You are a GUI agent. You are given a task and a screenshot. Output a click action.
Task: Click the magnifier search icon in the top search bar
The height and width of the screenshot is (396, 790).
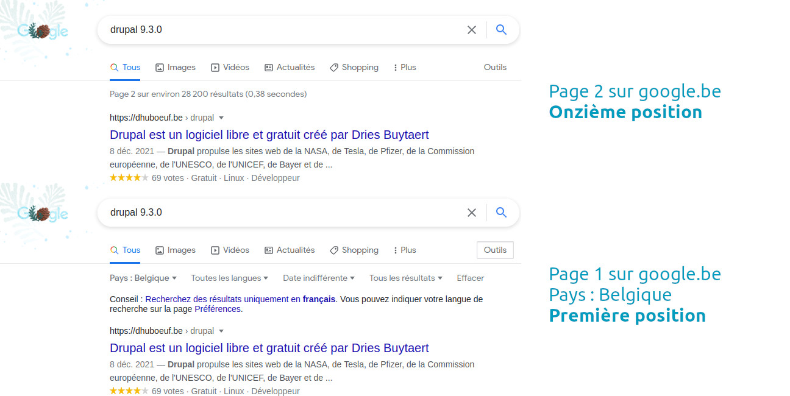click(x=502, y=30)
